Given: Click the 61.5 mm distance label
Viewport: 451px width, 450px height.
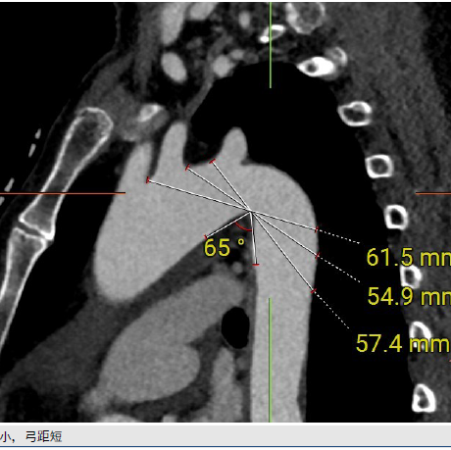Looking at the screenshot, I should [x=409, y=258].
